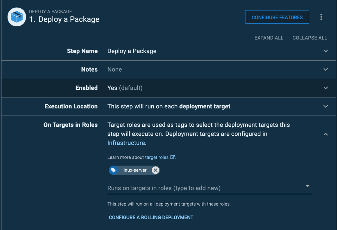Expand all sections with Expand All
This screenshot has height=230, width=337.
click(268, 38)
